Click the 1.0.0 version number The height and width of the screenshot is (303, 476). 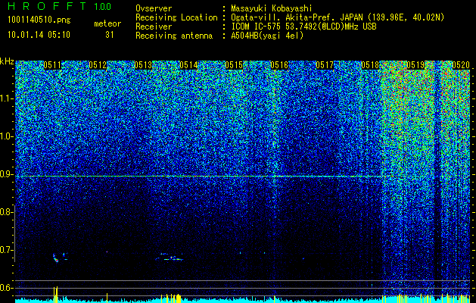103,7
